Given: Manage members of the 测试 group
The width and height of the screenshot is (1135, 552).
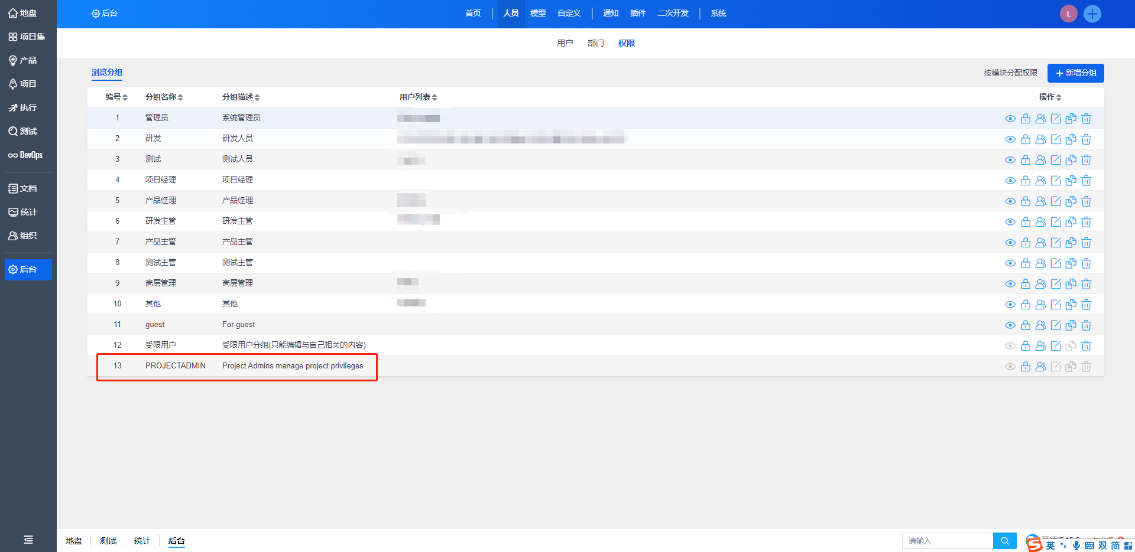Looking at the screenshot, I should point(1040,160).
